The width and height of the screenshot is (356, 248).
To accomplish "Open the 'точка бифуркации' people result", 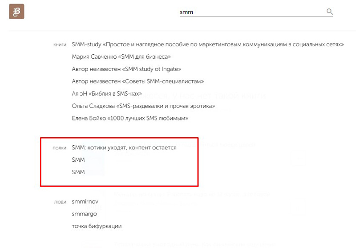I will (x=96, y=226).
